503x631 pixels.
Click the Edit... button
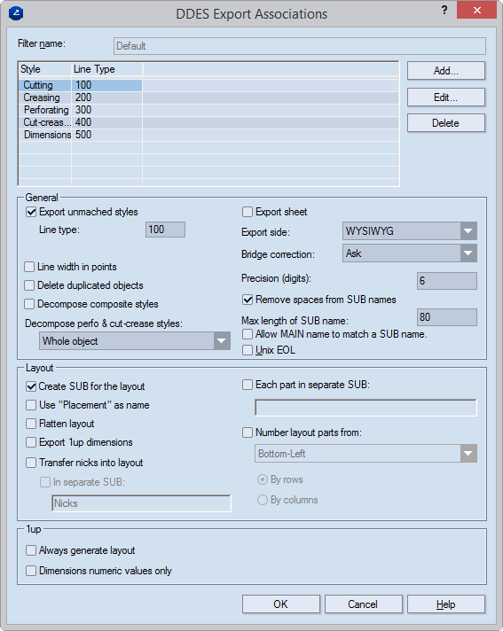pyautogui.click(x=446, y=97)
